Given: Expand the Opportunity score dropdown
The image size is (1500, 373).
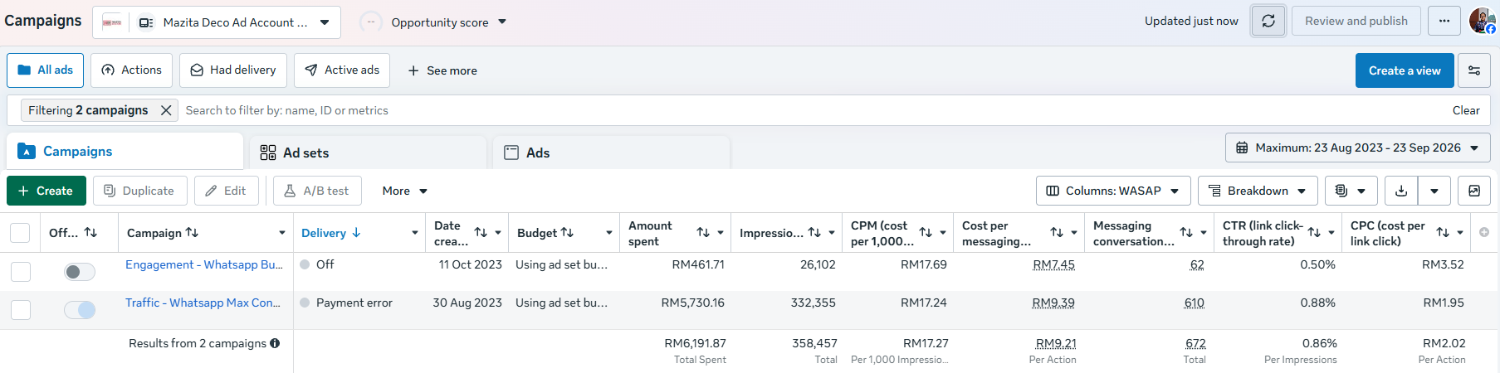Looking at the screenshot, I should (x=502, y=22).
